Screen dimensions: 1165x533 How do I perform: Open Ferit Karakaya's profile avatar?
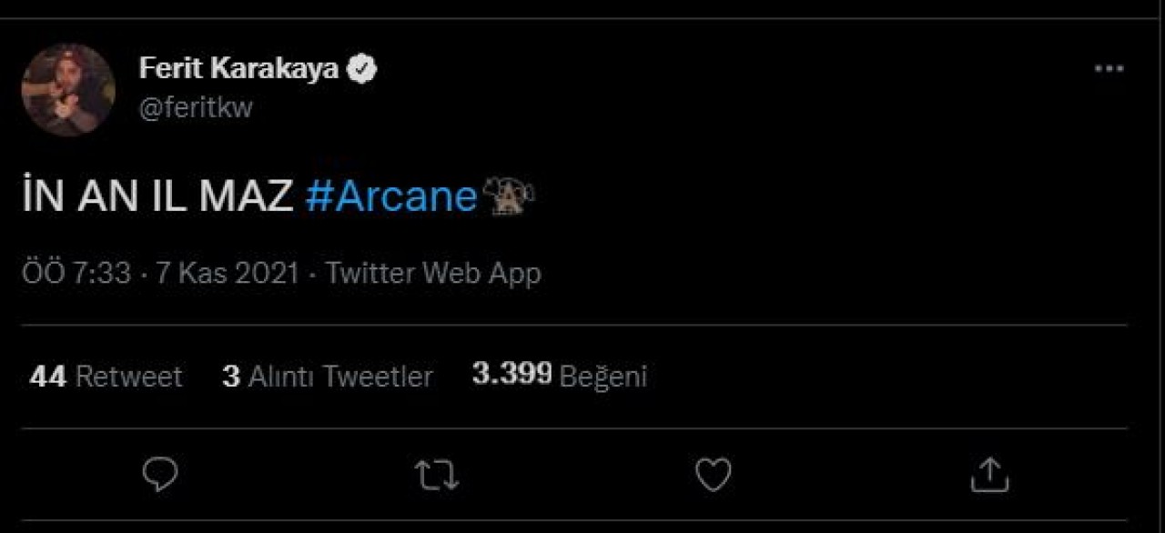tap(68, 89)
